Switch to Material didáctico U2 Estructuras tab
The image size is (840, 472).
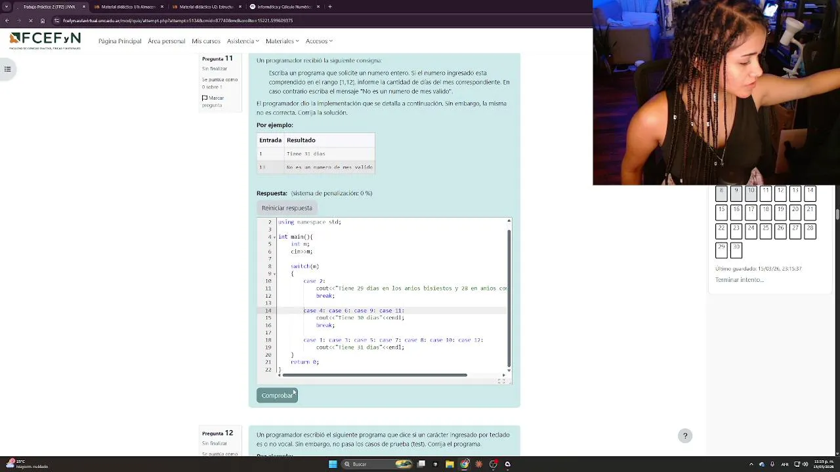tap(206, 7)
